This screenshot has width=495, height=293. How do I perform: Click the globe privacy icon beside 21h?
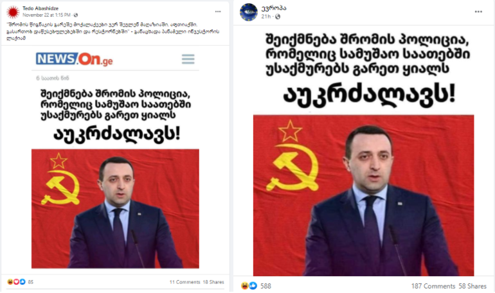(278, 17)
